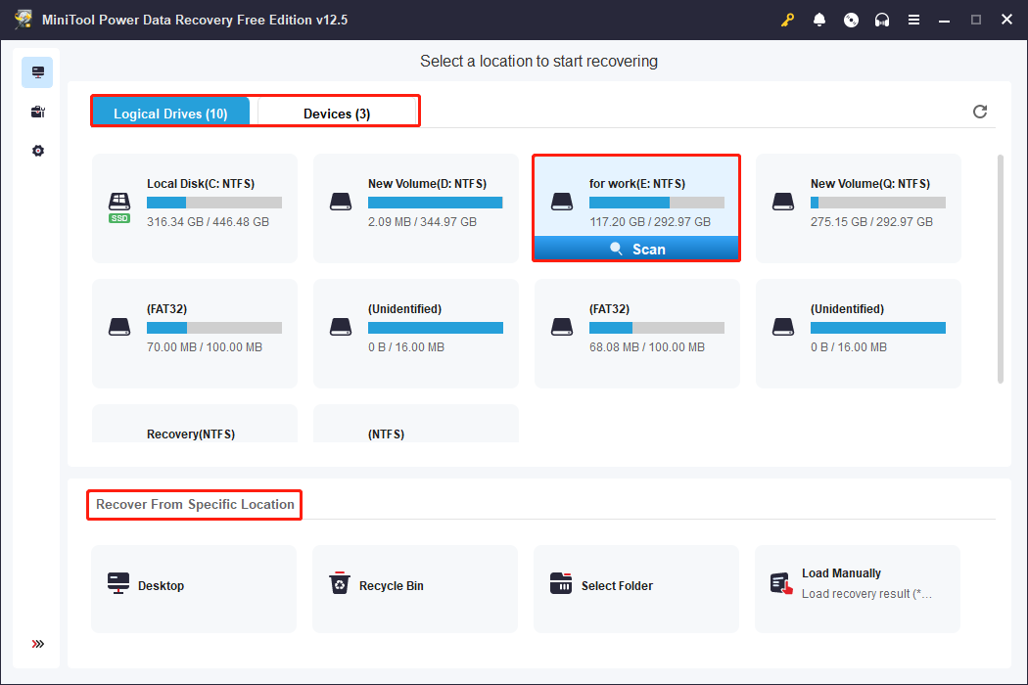Click Desktop recovery location
The height and width of the screenshot is (685, 1028).
[x=194, y=586]
